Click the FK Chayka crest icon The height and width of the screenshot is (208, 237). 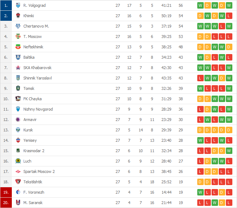pos(18,99)
